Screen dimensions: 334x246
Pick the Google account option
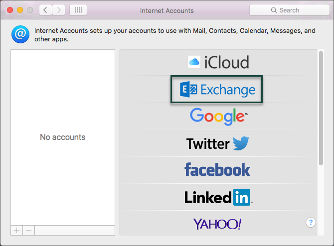tap(218, 117)
